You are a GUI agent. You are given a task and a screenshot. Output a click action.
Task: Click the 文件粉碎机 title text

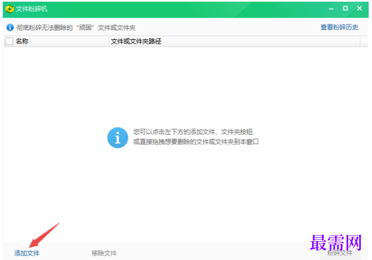pyautogui.click(x=32, y=9)
